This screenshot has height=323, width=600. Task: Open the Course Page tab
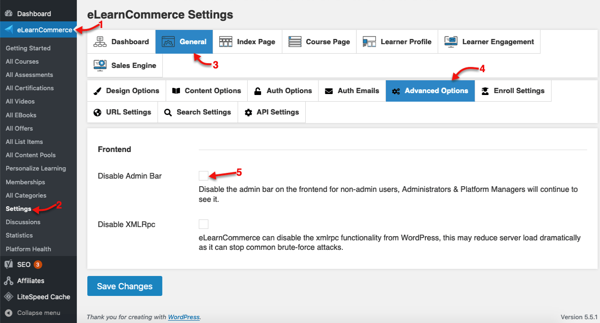click(x=319, y=42)
